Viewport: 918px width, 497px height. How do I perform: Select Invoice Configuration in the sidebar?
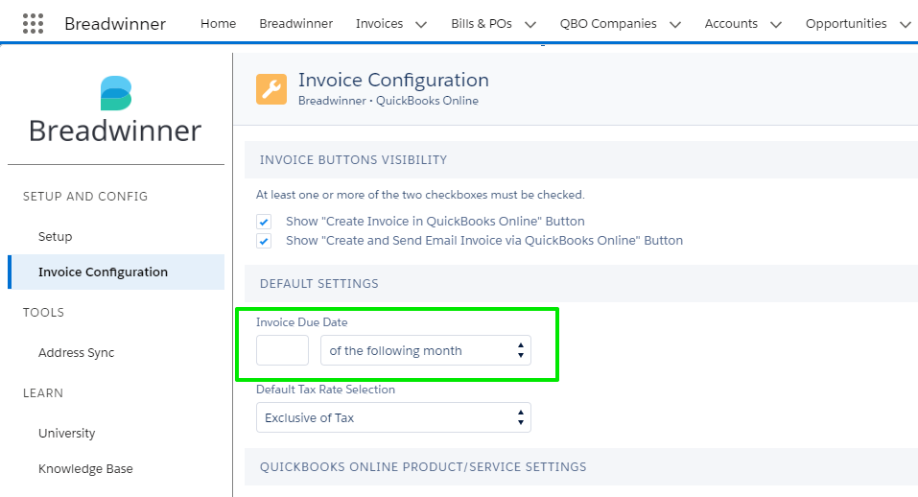tap(116, 272)
